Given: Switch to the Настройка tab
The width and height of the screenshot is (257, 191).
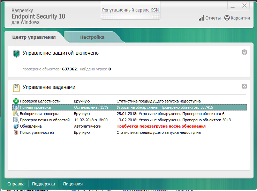Looking at the screenshot, I should (x=92, y=37).
